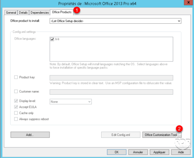Enable the Product key checkbox

[x=16, y=77]
